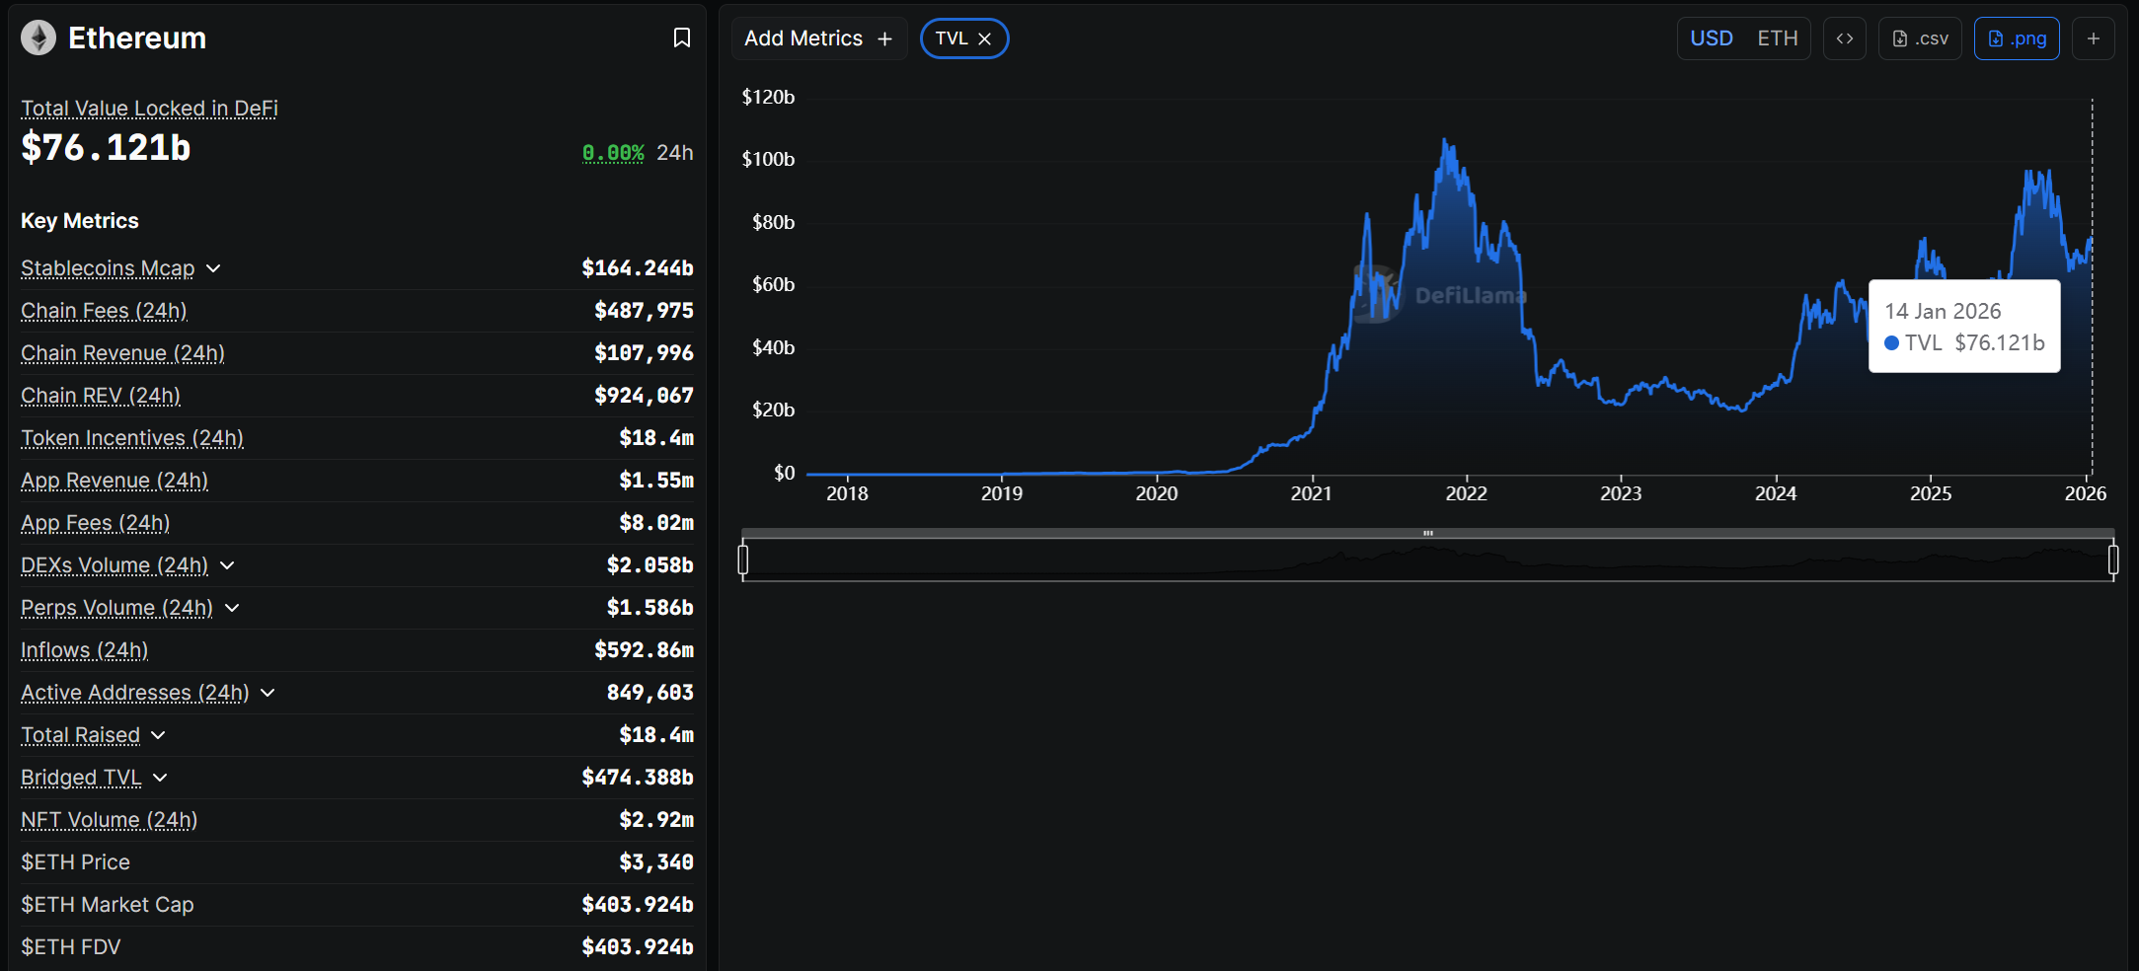Expand Active Addresses (24h) chevron
2139x971 pixels.
pyautogui.click(x=267, y=693)
